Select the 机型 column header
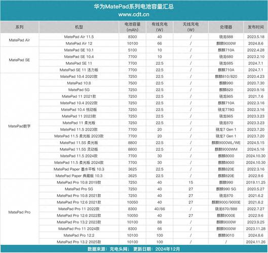Viewport: 268px width, 253px height. 79,27
